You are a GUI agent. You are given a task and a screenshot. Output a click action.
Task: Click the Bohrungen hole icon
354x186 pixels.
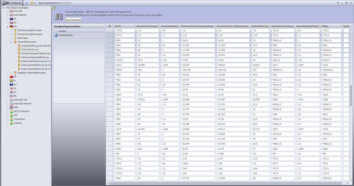15,38
